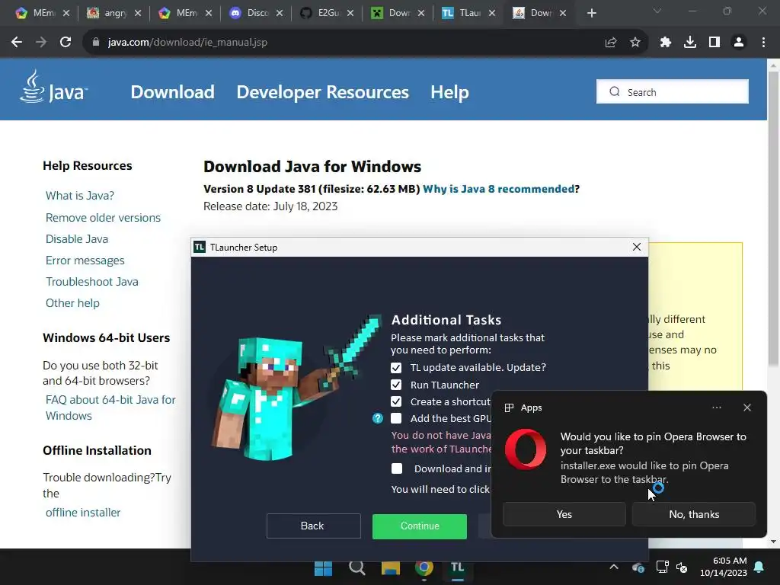Click the Java logo in header
The height and width of the screenshot is (585, 780).
coord(54,87)
